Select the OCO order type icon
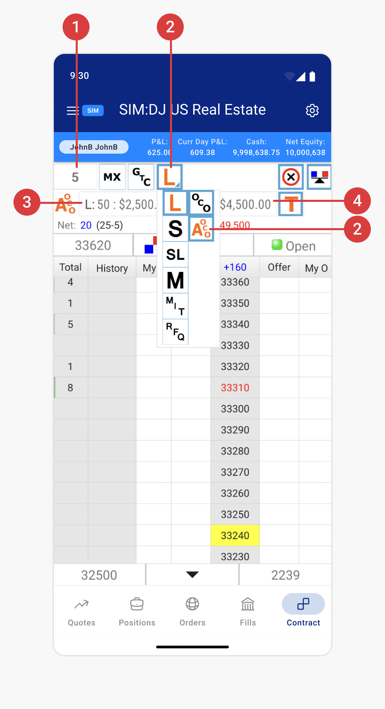 [201, 203]
